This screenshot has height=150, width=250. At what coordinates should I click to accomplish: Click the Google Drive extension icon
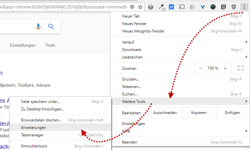(192, 7)
